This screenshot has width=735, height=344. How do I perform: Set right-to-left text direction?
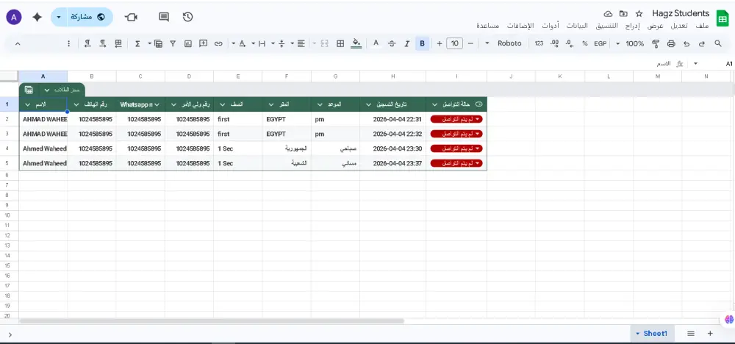[x=87, y=43]
